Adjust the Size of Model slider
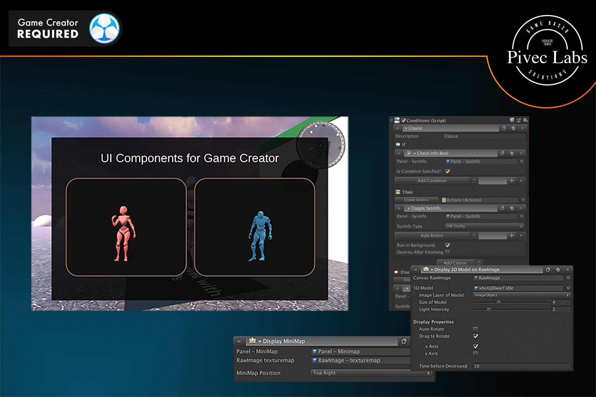Screen dimensions: 596x397 [499, 302]
